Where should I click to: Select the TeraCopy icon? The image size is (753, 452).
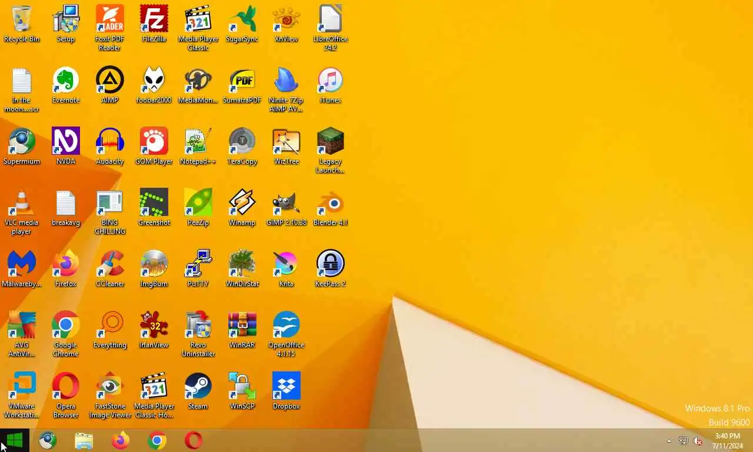click(x=242, y=141)
